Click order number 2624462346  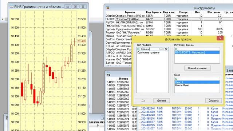(x=148, y=108)
